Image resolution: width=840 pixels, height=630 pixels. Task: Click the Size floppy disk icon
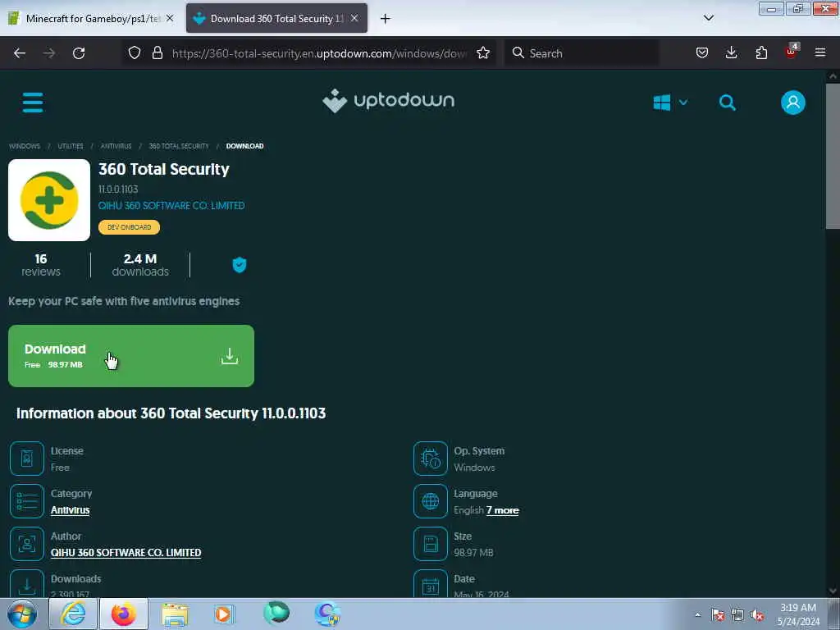tap(430, 544)
